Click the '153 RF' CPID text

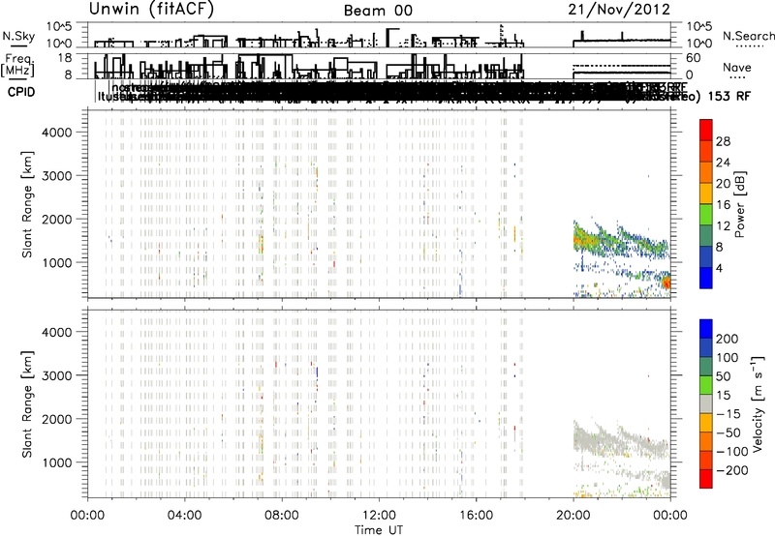click(729, 96)
